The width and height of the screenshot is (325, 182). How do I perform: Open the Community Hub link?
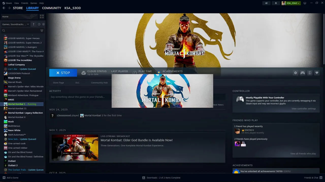tap(99, 83)
